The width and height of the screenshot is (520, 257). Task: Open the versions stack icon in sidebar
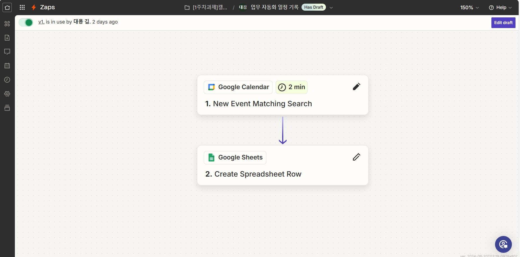[7, 108]
